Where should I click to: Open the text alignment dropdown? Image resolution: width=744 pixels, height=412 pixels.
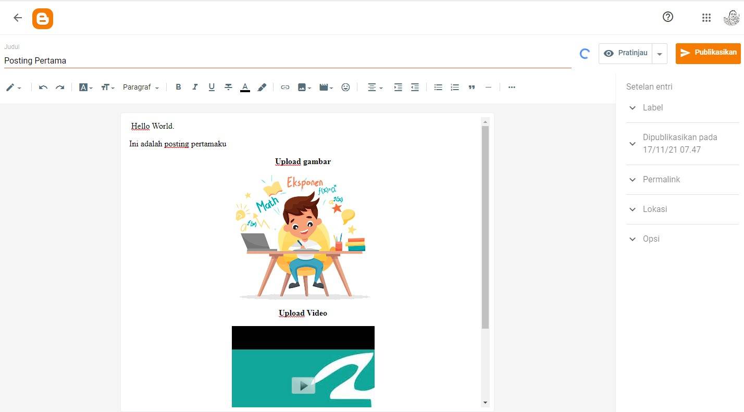375,88
